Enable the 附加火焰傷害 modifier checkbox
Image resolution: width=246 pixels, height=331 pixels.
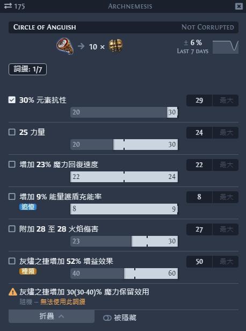(12, 229)
